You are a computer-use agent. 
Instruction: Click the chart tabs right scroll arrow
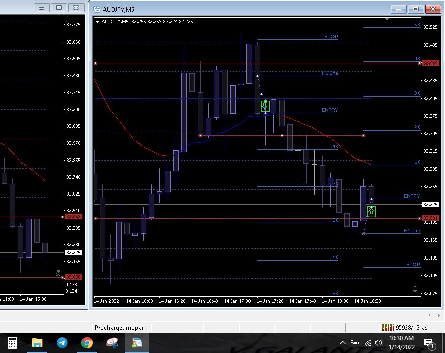(439, 315)
